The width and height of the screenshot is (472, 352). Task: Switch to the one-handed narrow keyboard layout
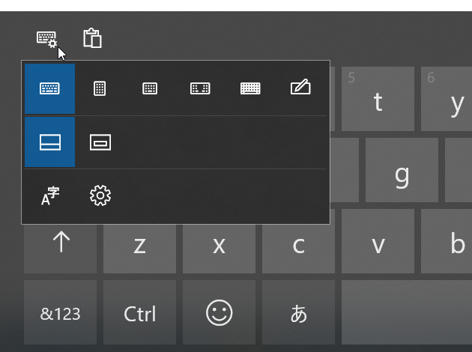(x=100, y=89)
